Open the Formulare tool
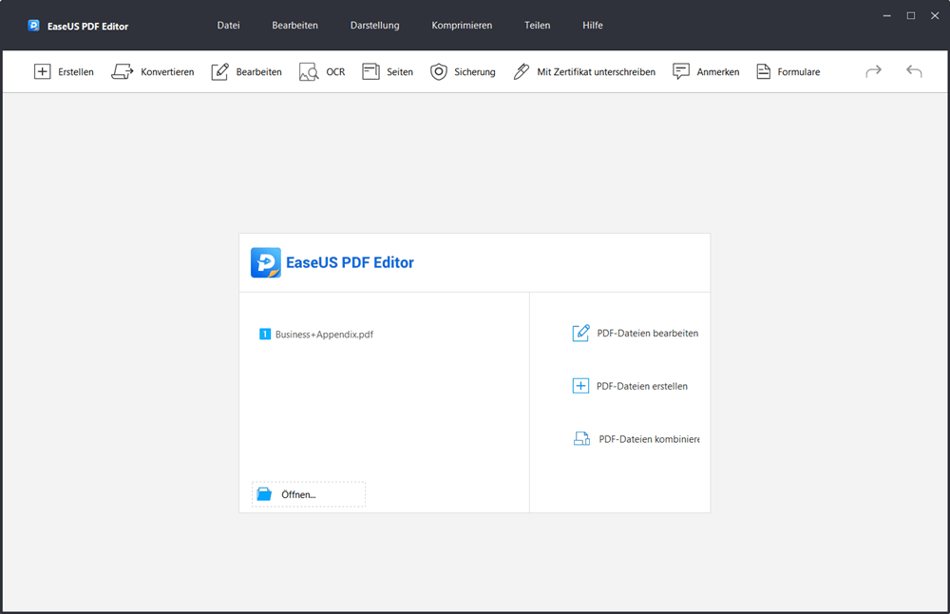The image size is (950, 614). tap(788, 72)
